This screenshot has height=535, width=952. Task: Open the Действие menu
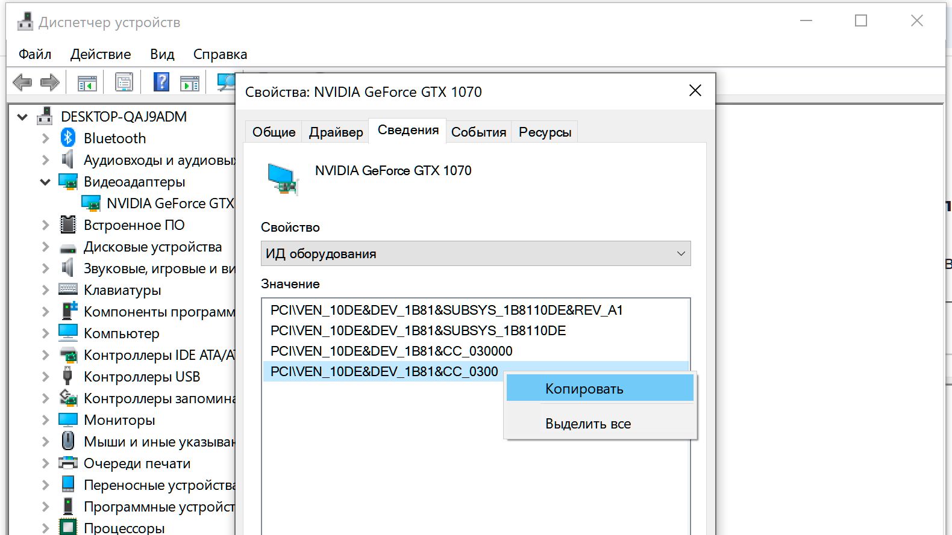[101, 54]
